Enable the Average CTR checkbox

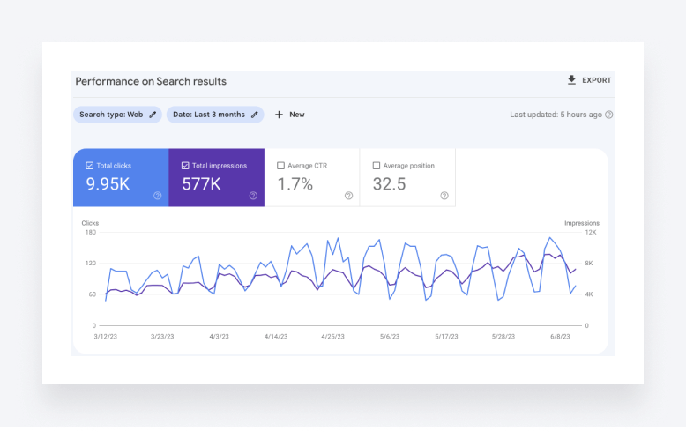pyautogui.click(x=280, y=166)
